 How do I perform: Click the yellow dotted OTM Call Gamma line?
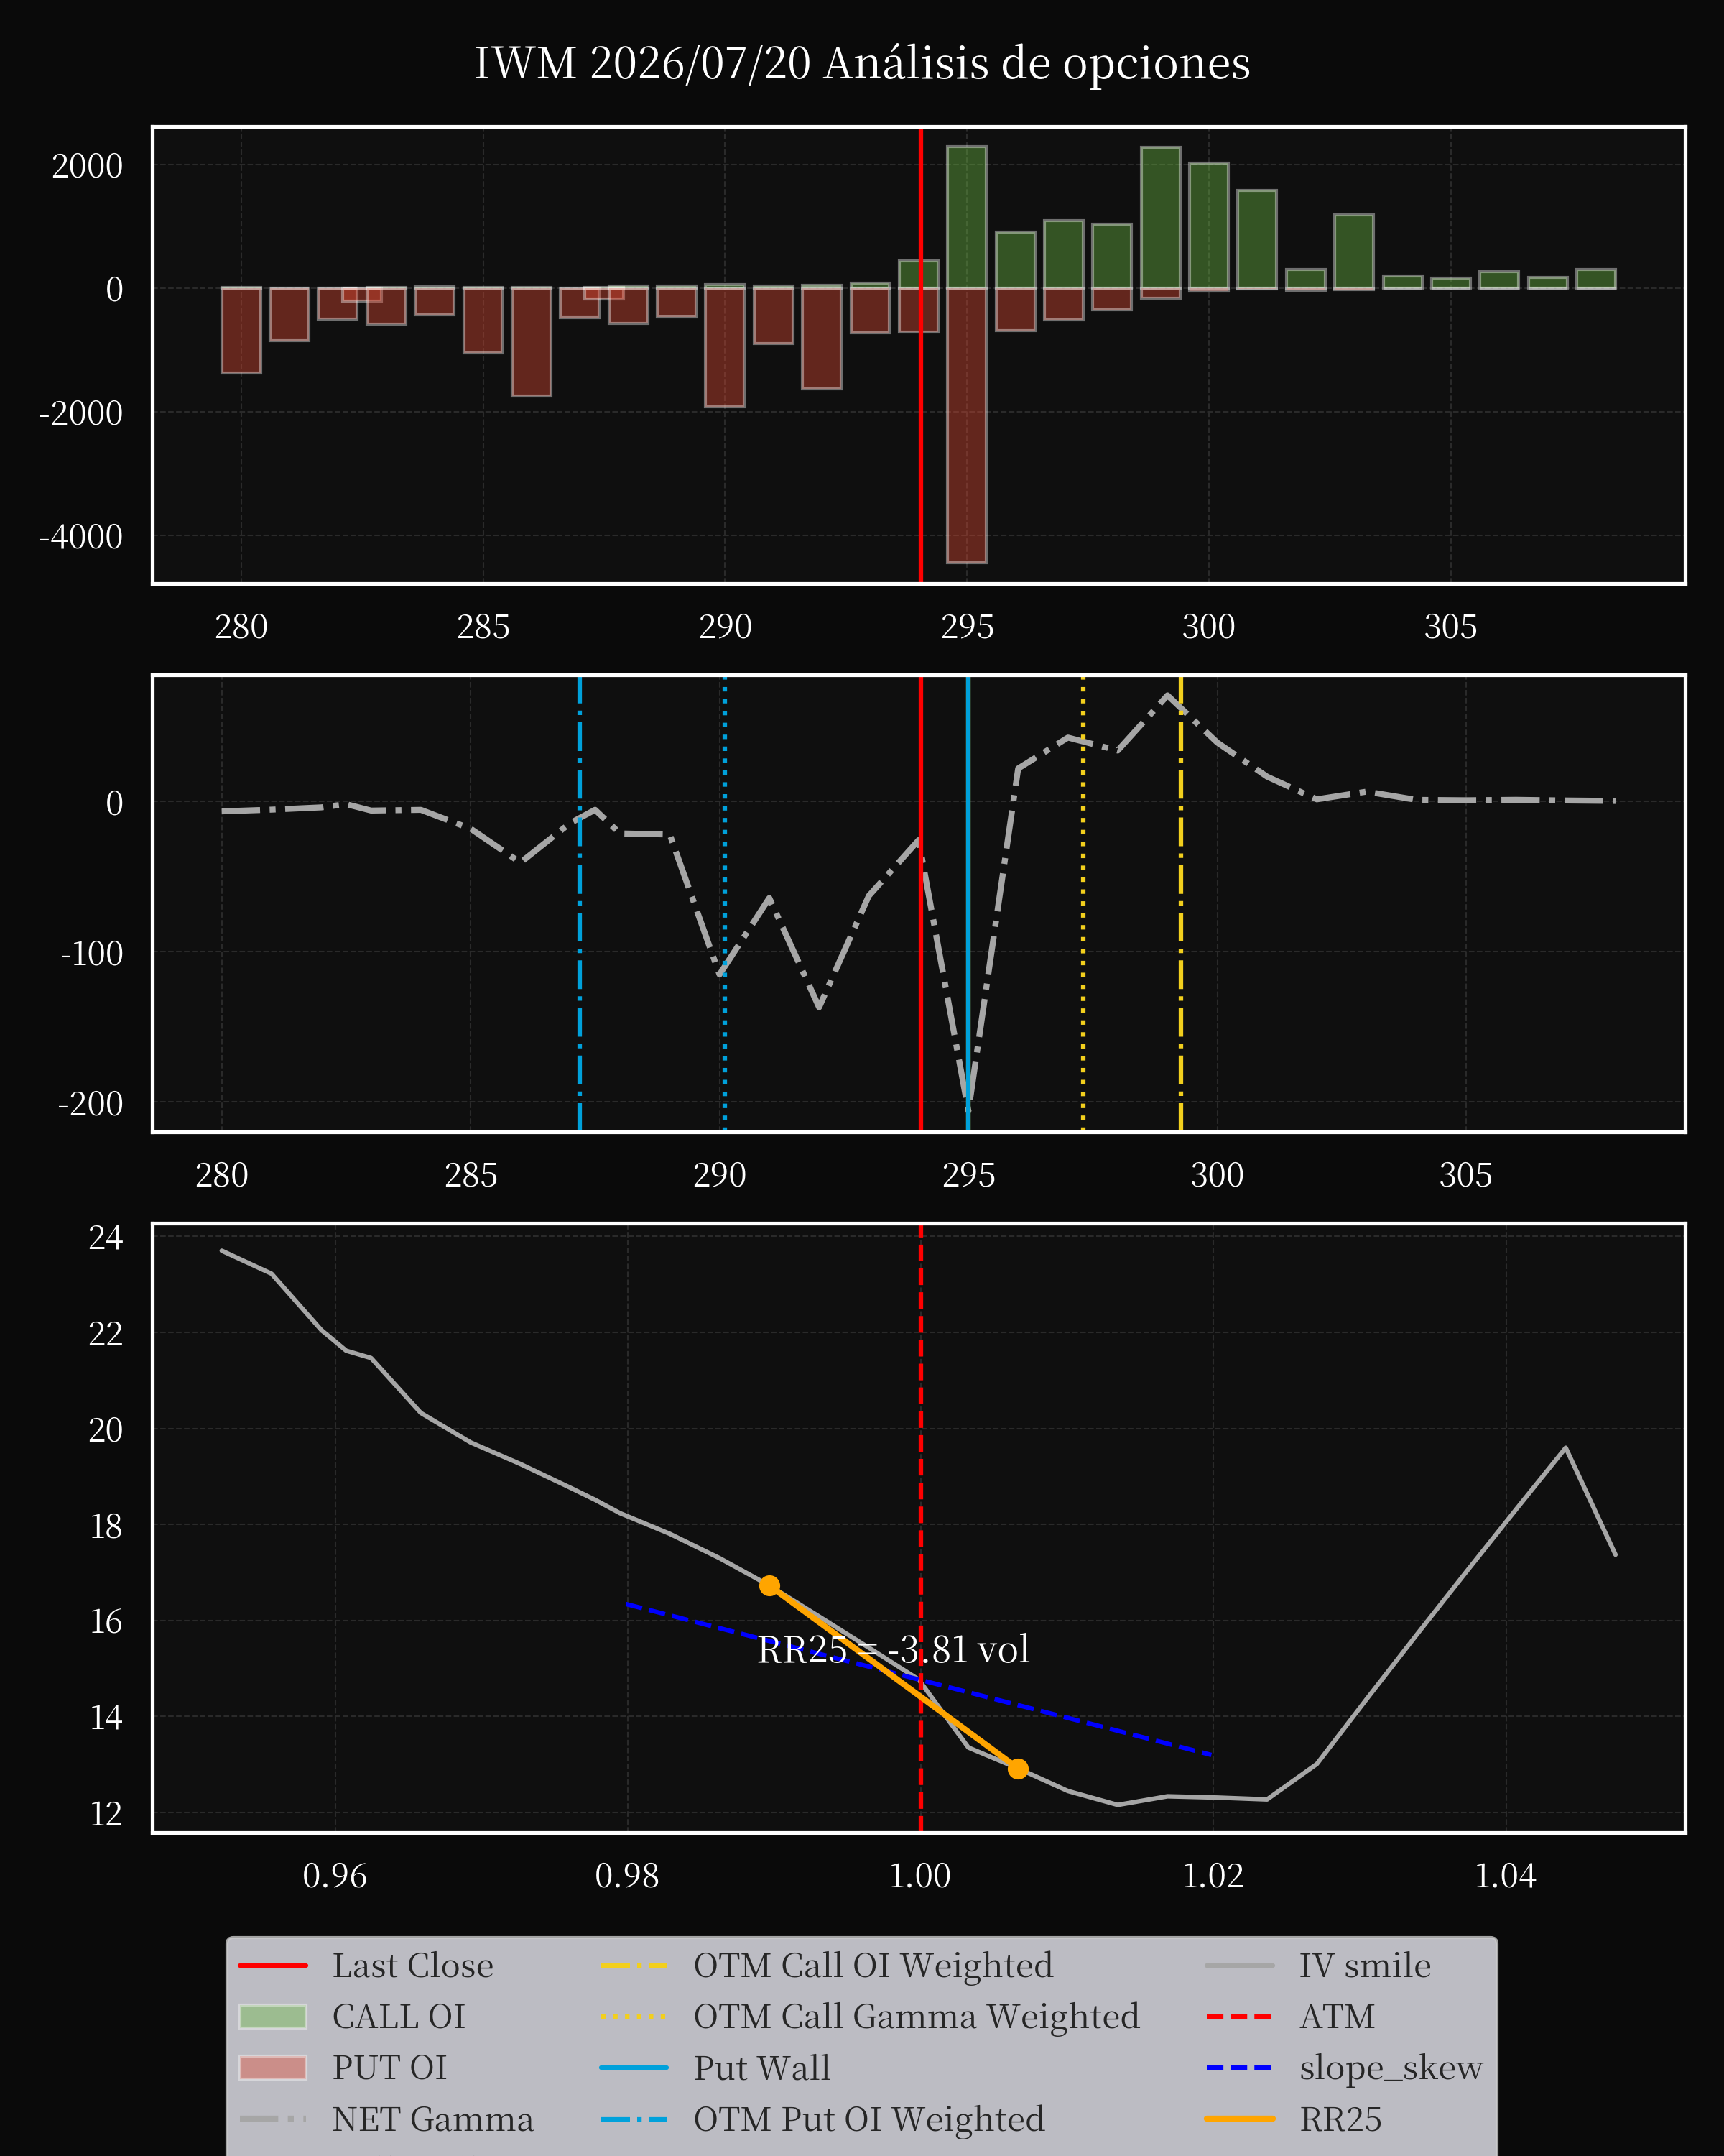click(x=1083, y=904)
